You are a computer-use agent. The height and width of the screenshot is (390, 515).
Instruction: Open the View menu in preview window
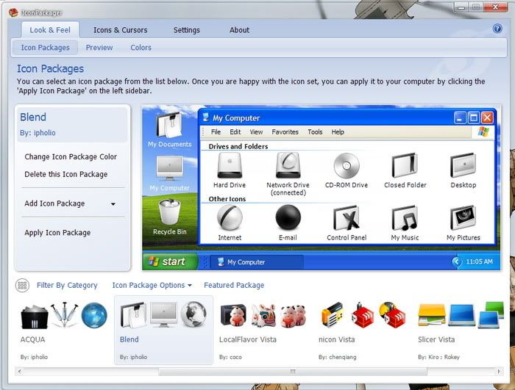point(256,132)
